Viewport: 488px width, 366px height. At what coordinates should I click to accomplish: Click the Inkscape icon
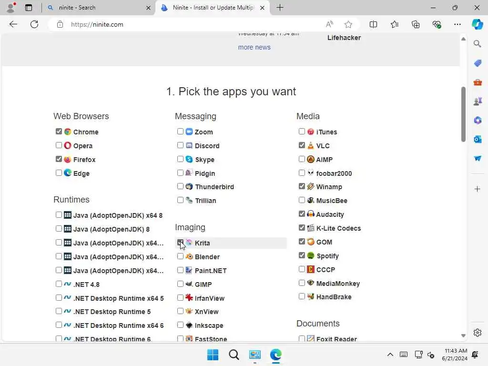pyautogui.click(x=189, y=325)
